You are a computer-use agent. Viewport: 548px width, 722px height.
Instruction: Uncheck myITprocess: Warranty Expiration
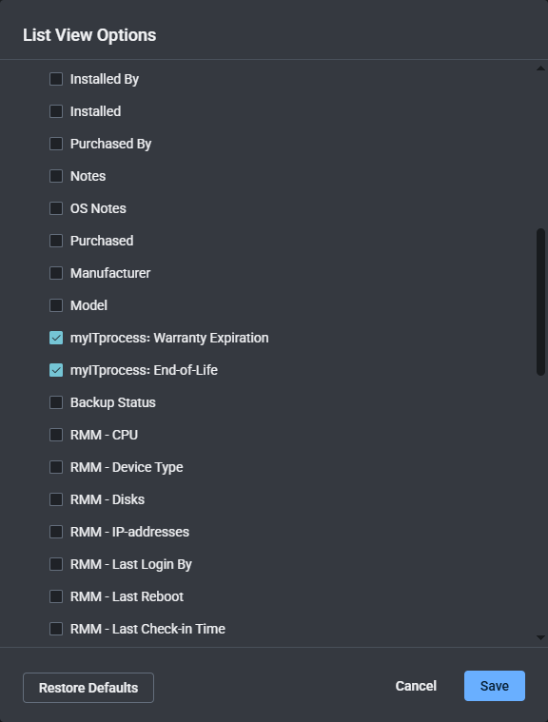click(56, 338)
